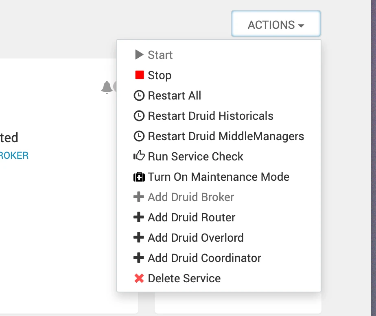The height and width of the screenshot is (316, 376).
Task: Select Restart Druid Historicals
Action: [x=219, y=116]
